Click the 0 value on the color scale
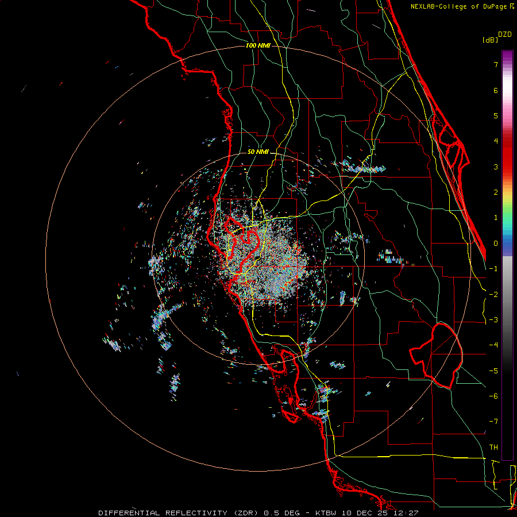This screenshot has height=517, width=517. (496, 244)
